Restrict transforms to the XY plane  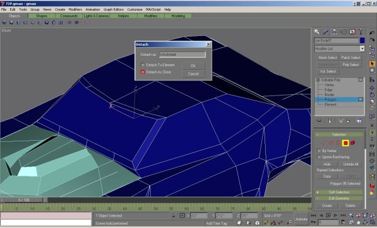click(x=372, y=146)
